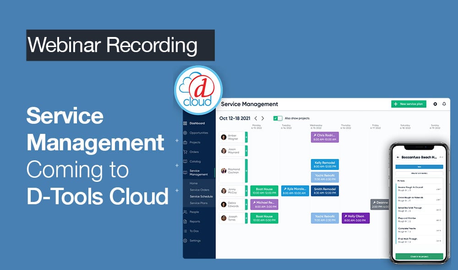Click the green plus beside Jonny McCoy
Image resolution: width=458 pixels, height=270 pixels.
(246, 191)
